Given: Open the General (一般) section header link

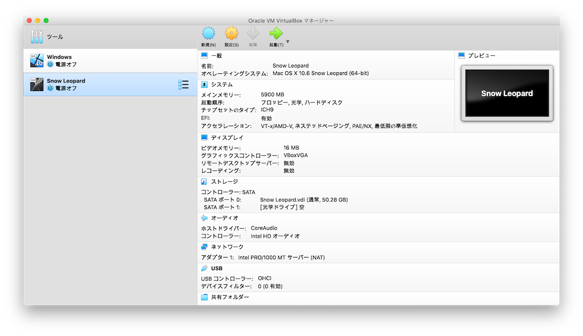Looking at the screenshot, I should [216, 56].
